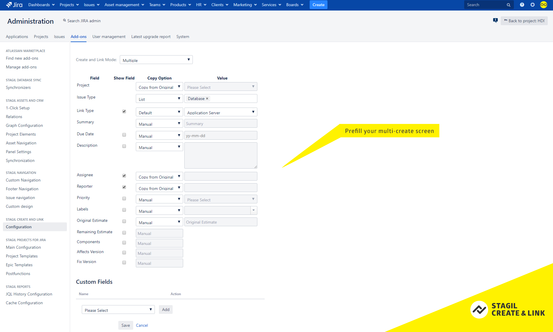Viewport: 553px width, 332px height.
Task: Open Latest upgrade report tab
Action: click(x=151, y=37)
